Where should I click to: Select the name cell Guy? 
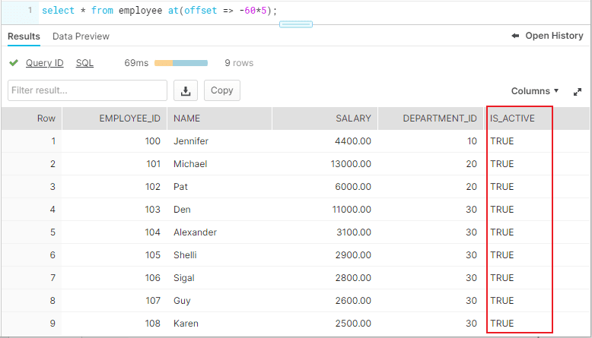[x=182, y=301]
